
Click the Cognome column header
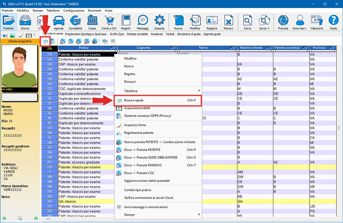pos(143,48)
